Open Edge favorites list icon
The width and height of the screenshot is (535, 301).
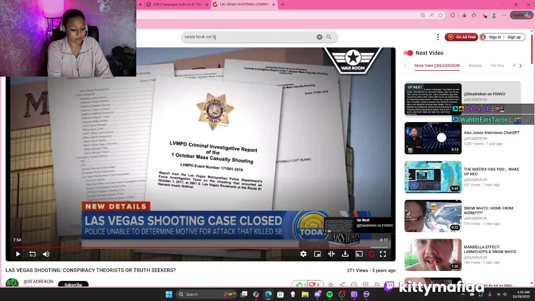point(474,15)
